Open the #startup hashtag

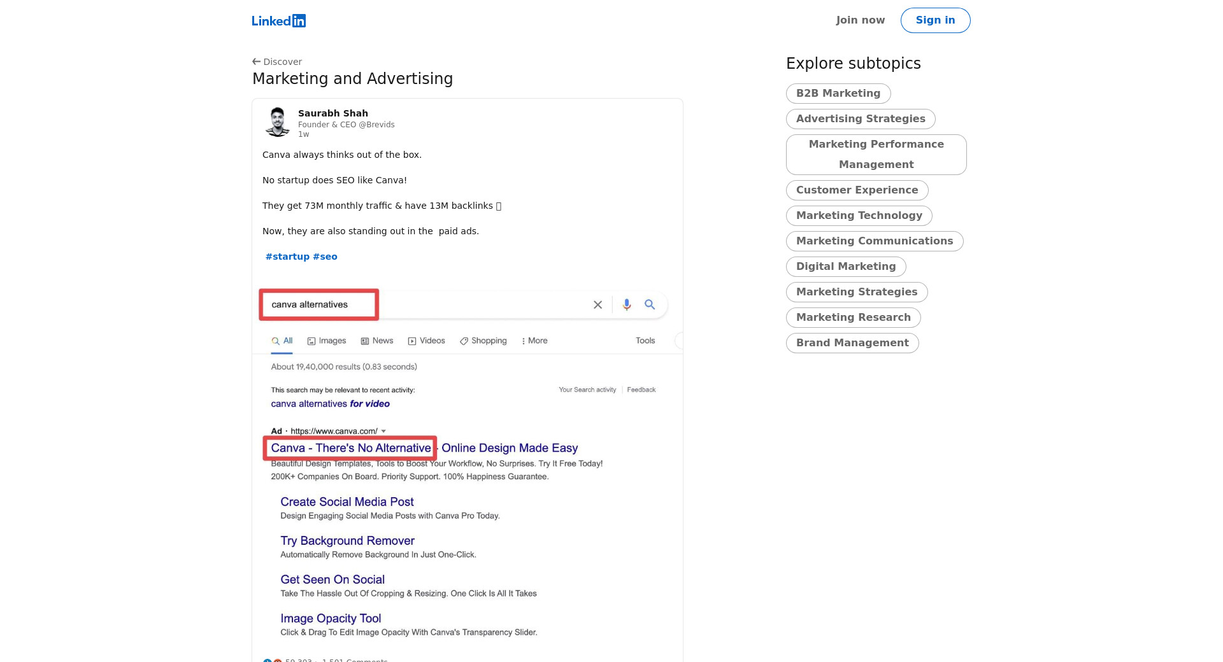pyautogui.click(x=287, y=257)
